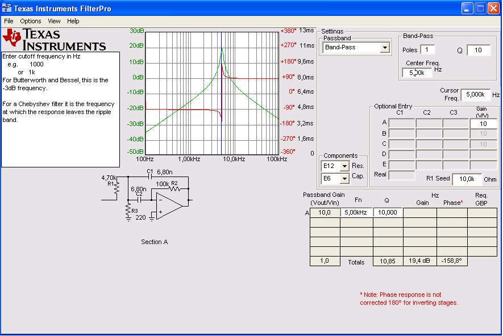Click the R1 Seed 10,0k field
Image resolution: width=503 pixels, height=336 pixels.
pos(467,179)
